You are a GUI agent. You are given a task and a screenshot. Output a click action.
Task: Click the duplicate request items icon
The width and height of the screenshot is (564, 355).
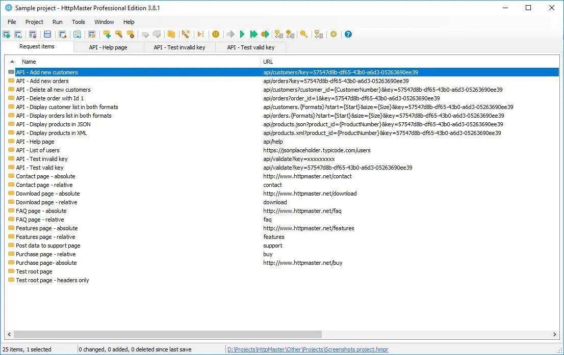[171, 34]
